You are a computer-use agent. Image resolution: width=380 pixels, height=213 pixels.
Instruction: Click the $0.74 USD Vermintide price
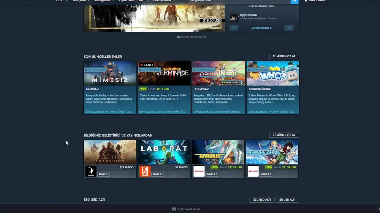(163, 89)
